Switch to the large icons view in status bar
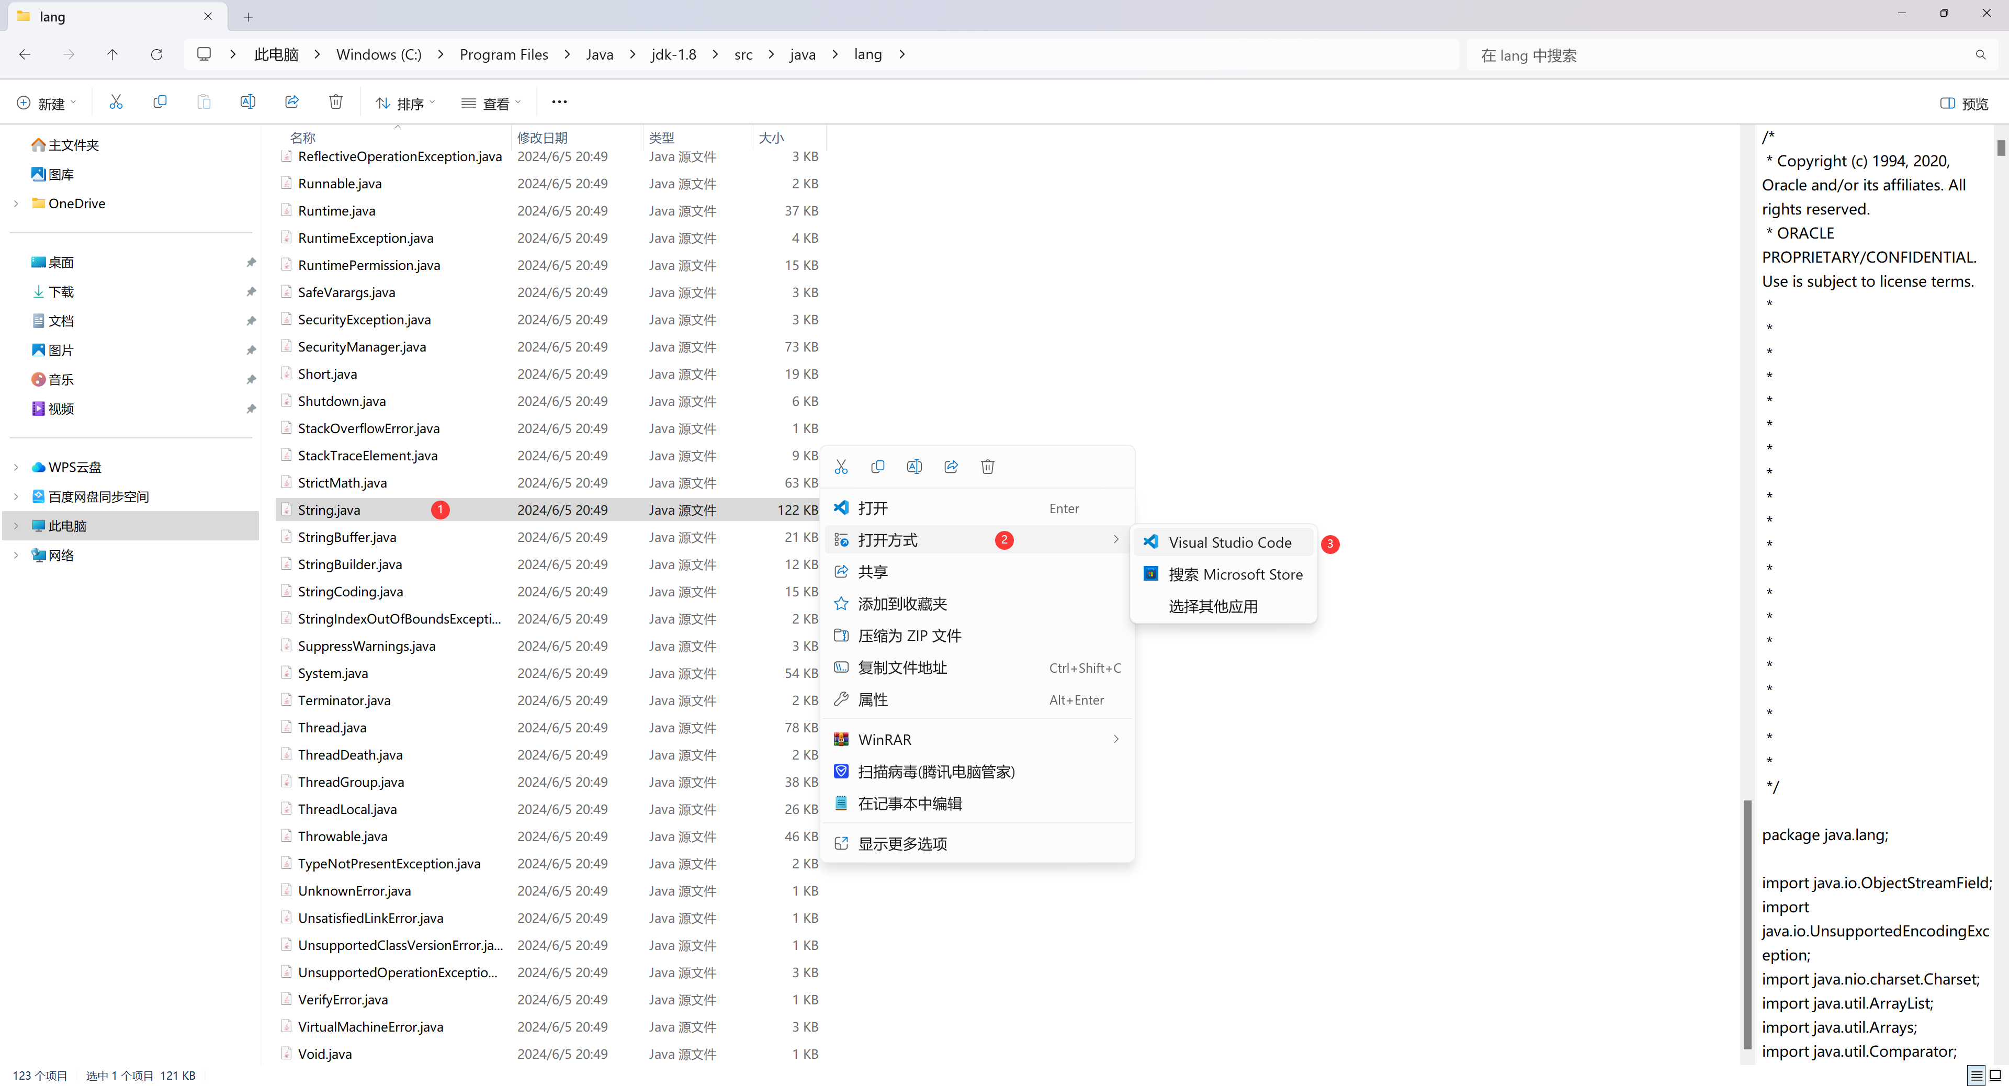Viewport: 2009px width, 1086px height. coord(1996,1075)
